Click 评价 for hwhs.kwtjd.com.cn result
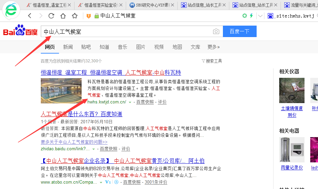The width and height of the screenshot is (318, 189). click(162, 102)
